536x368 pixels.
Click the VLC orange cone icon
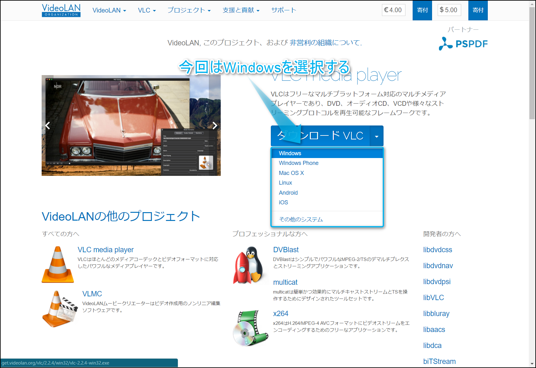click(x=58, y=264)
